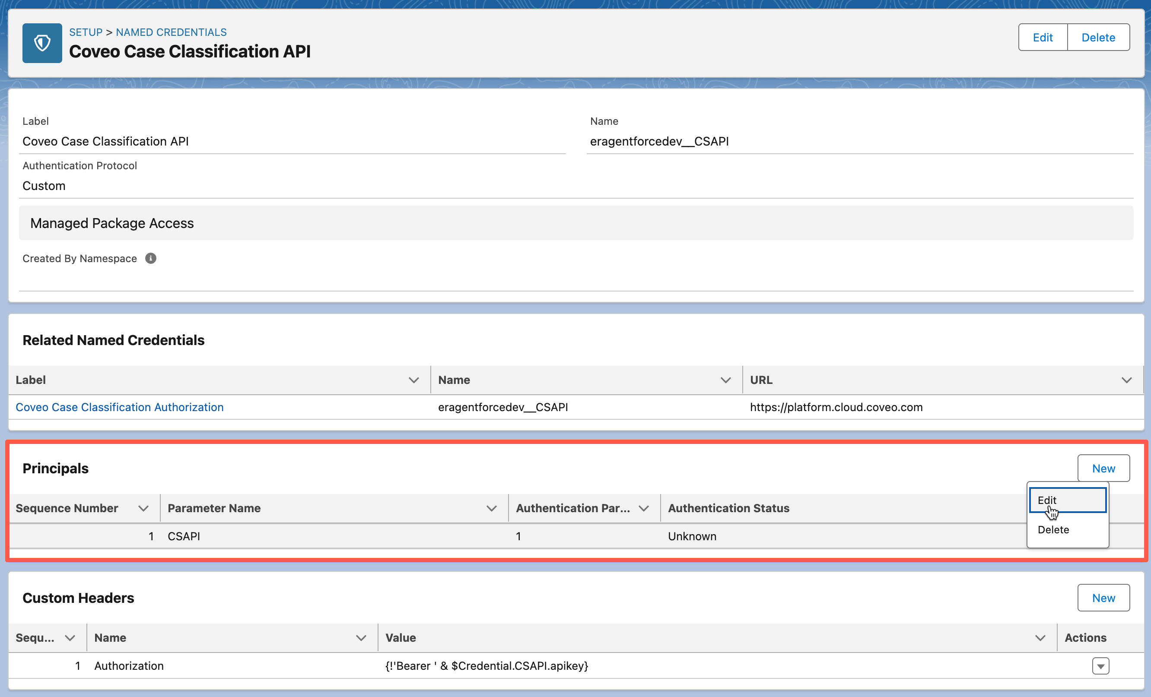
Task: Click the Created By Namespace info icon
Action: point(150,258)
